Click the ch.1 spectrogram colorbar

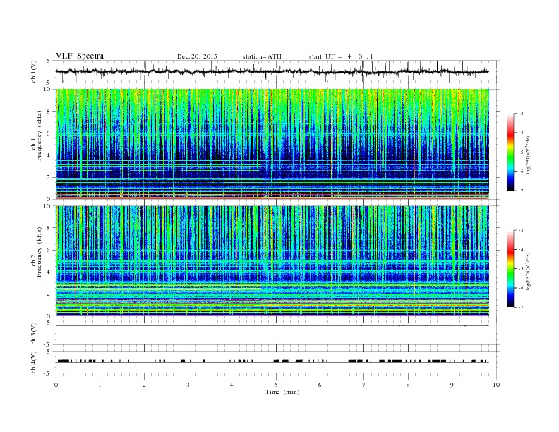pyautogui.click(x=510, y=152)
